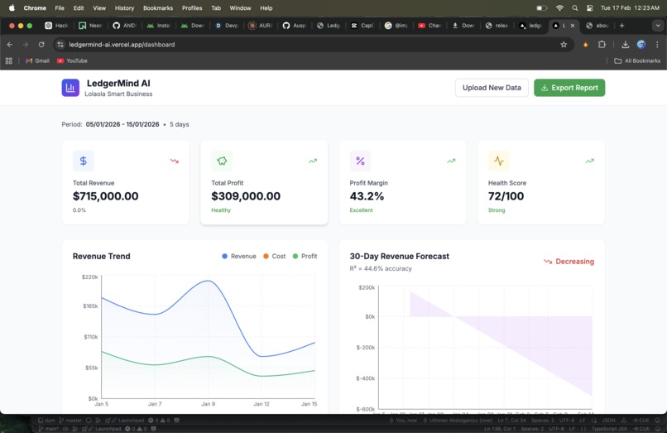This screenshot has height=433, width=667.
Task: Switch to the Neon browser tab
Action: [90, 26]
